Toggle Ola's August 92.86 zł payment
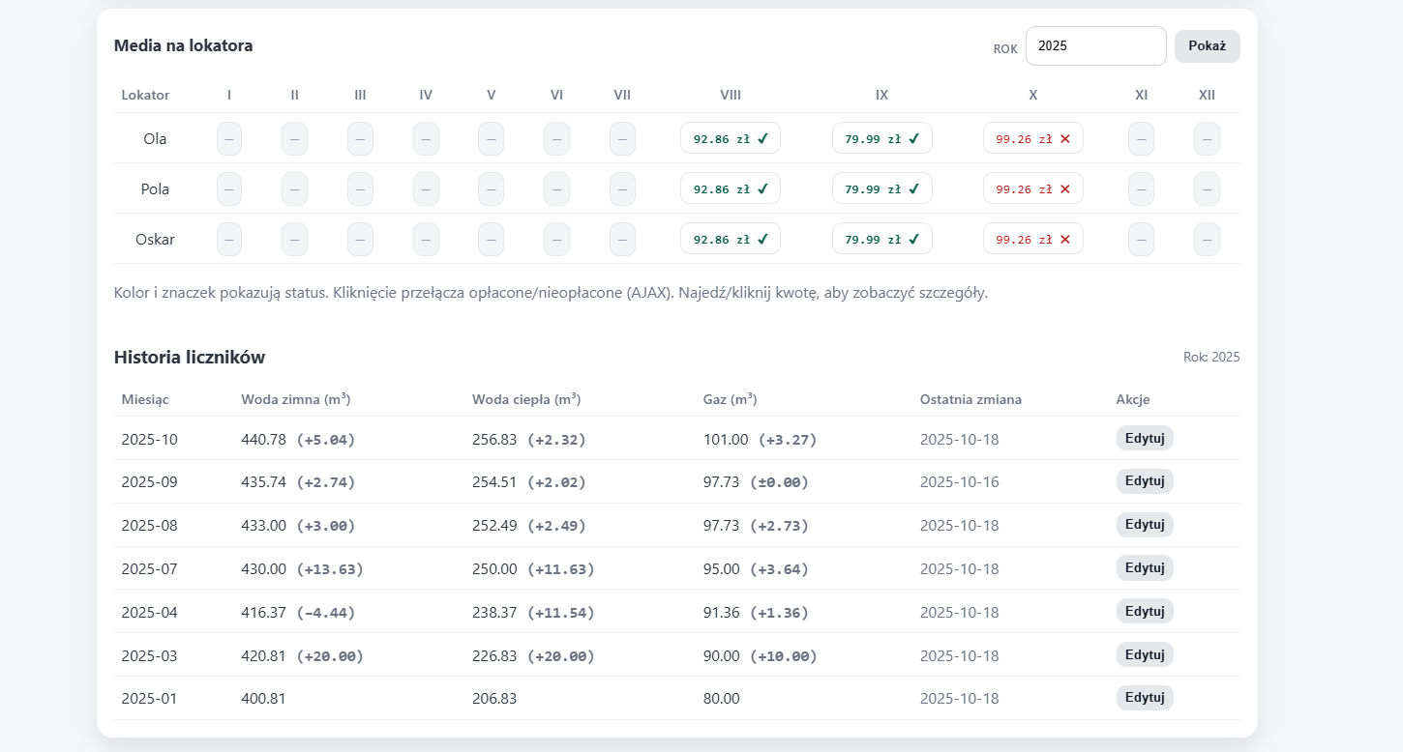The width and height of the screenshot is (1403, 752). 731,138
